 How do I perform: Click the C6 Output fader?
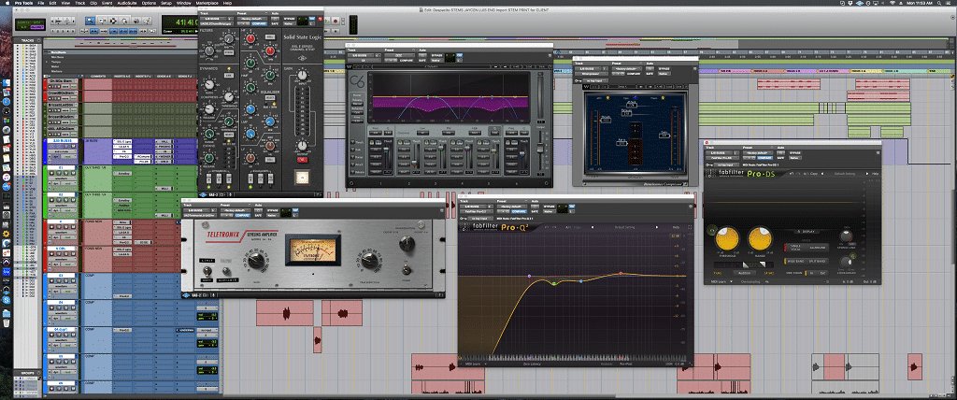pyautogui.click(x=540, y=148)
